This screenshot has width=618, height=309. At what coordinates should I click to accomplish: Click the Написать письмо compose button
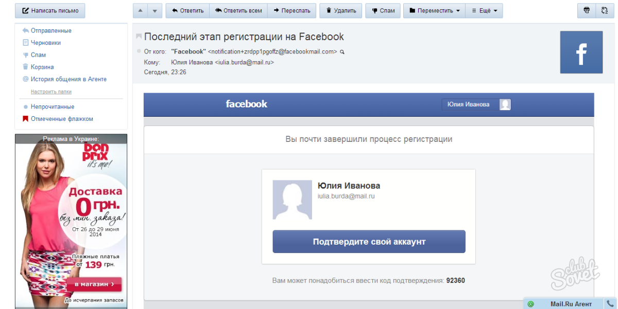coord(50,11)
